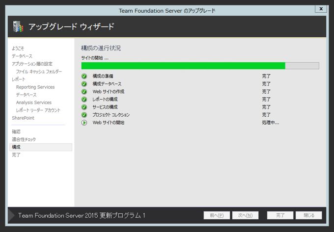Click green checkmark icon beside プロジェクト コレクション

[x=84, y=115]
